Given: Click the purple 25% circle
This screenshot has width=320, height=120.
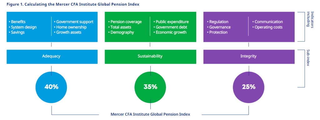Looking at the screenshot, I should (248, 87).
